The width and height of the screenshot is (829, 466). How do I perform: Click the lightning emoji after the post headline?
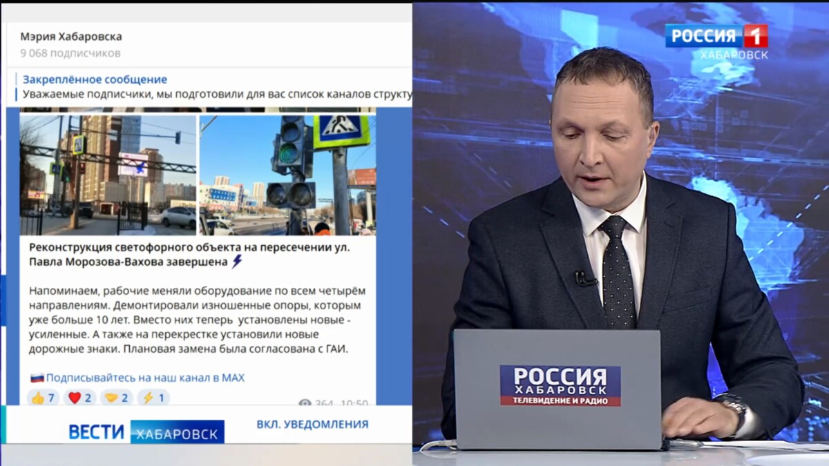coord(237,261)
